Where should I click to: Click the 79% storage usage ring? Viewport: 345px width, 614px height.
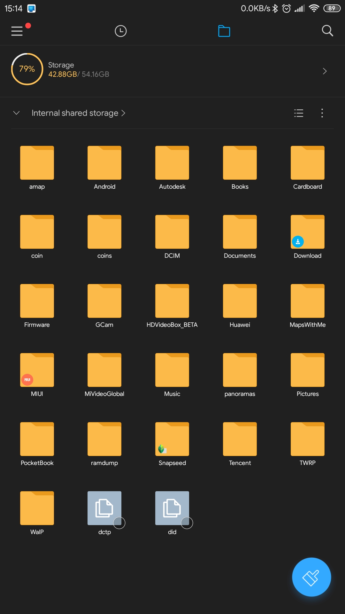(27, 69)
